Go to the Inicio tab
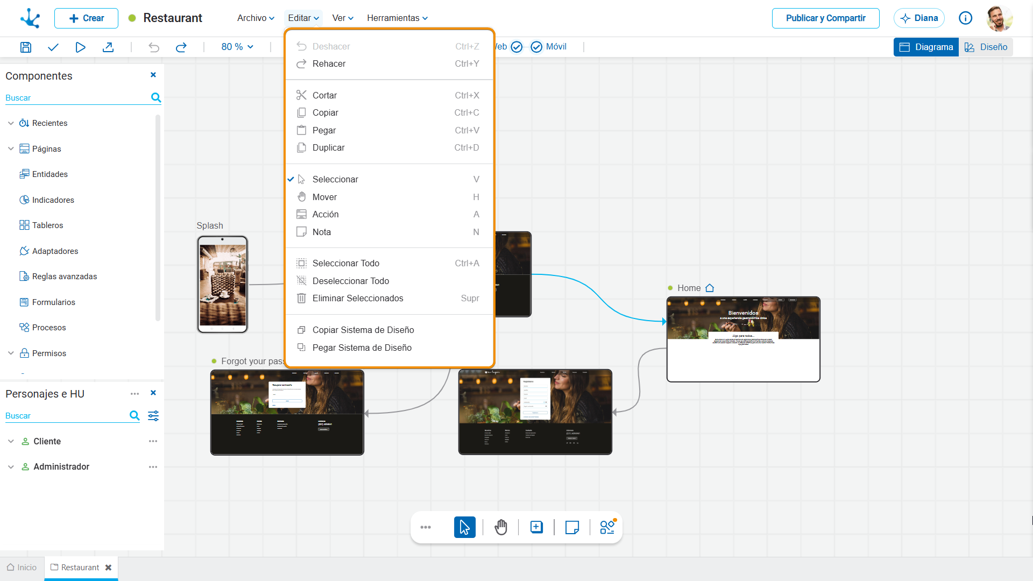The width and height of the screenshot is (1033, 581). pos(22,568)
